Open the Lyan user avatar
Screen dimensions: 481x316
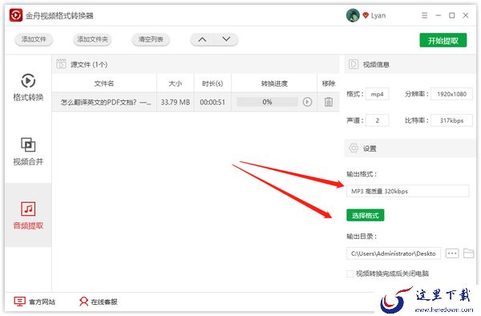pos(353,15)
